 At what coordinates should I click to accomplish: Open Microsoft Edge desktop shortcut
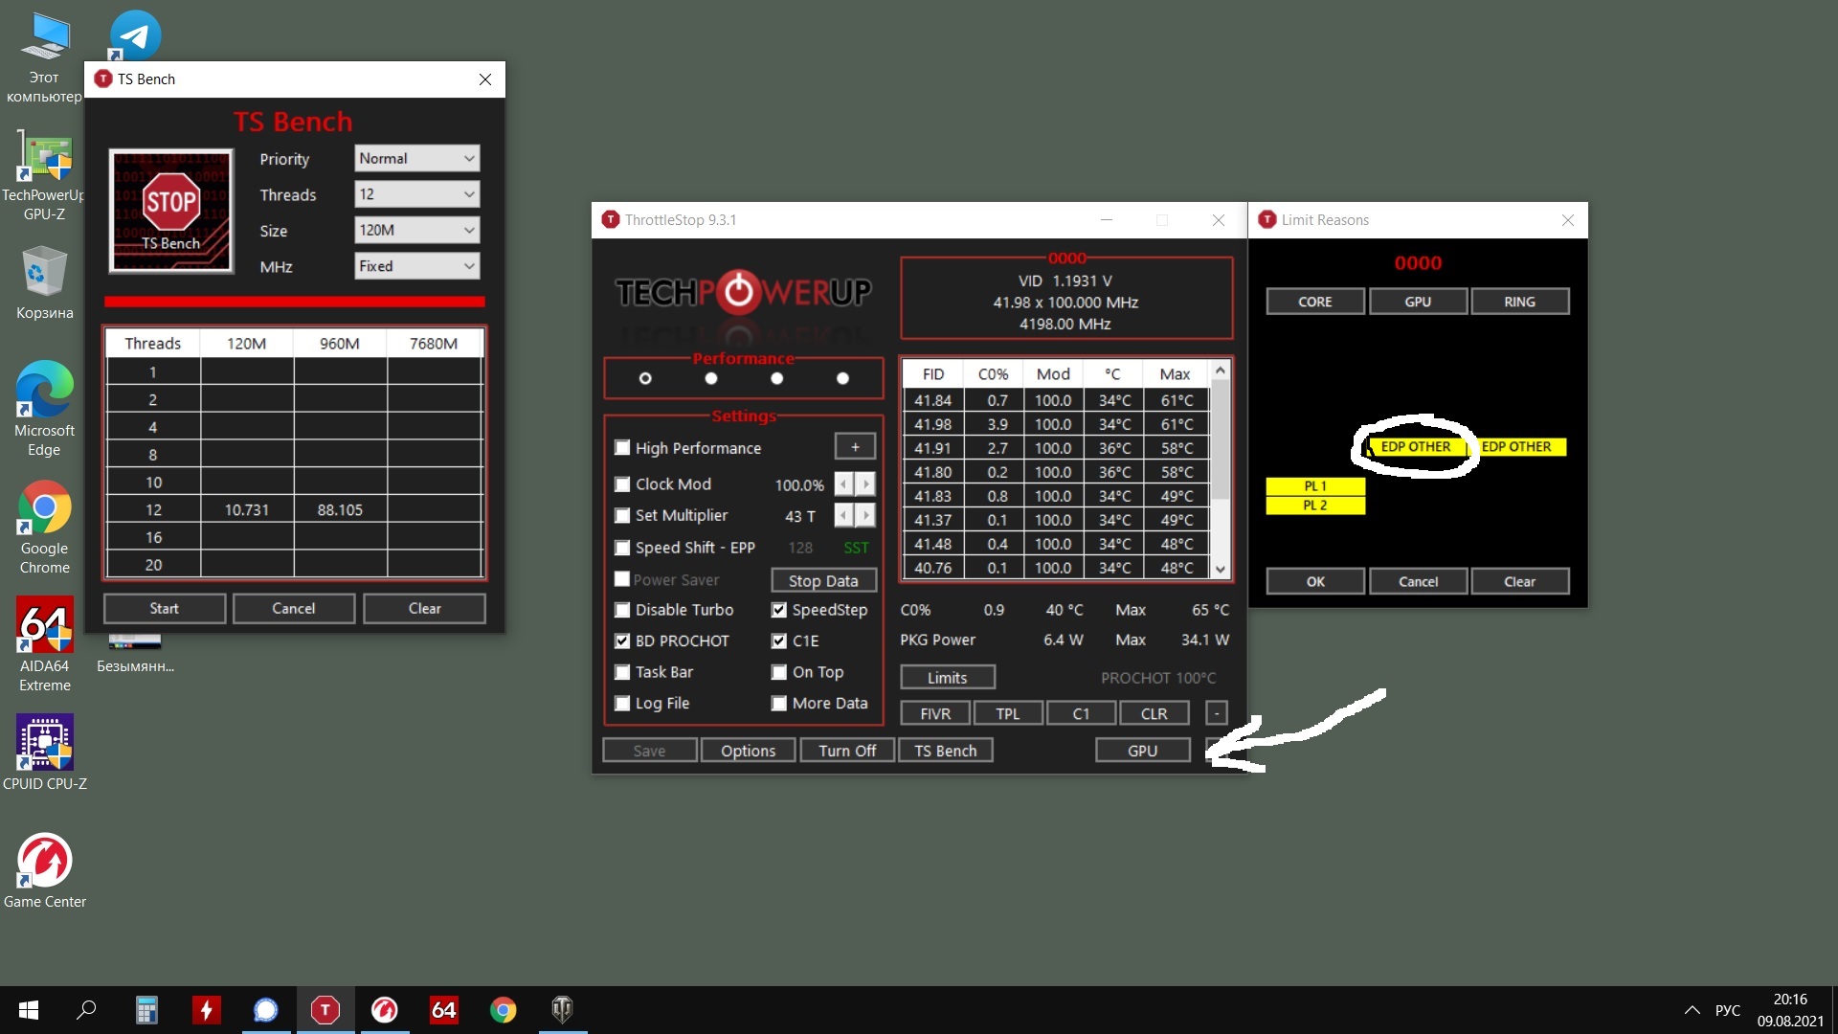click(x=44, y=393)
